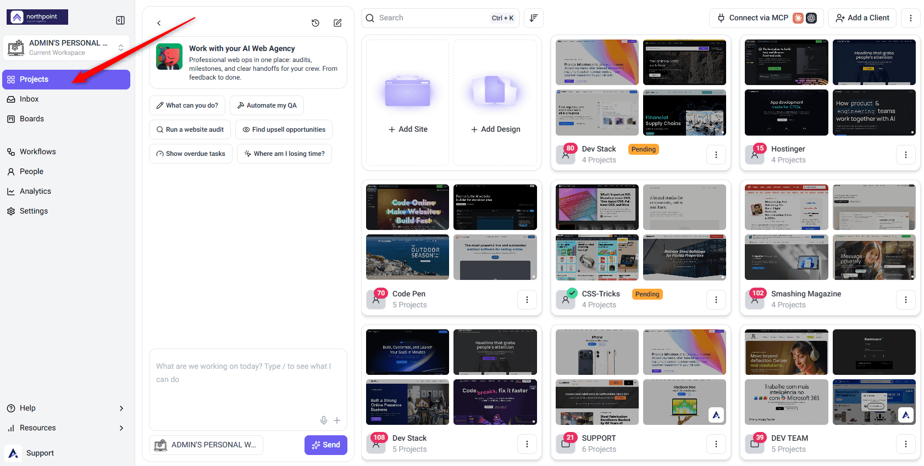Open the 'Code Online Make Websites' thumbnail
Screen dimensions: 924x466
[x=407, y=207]
